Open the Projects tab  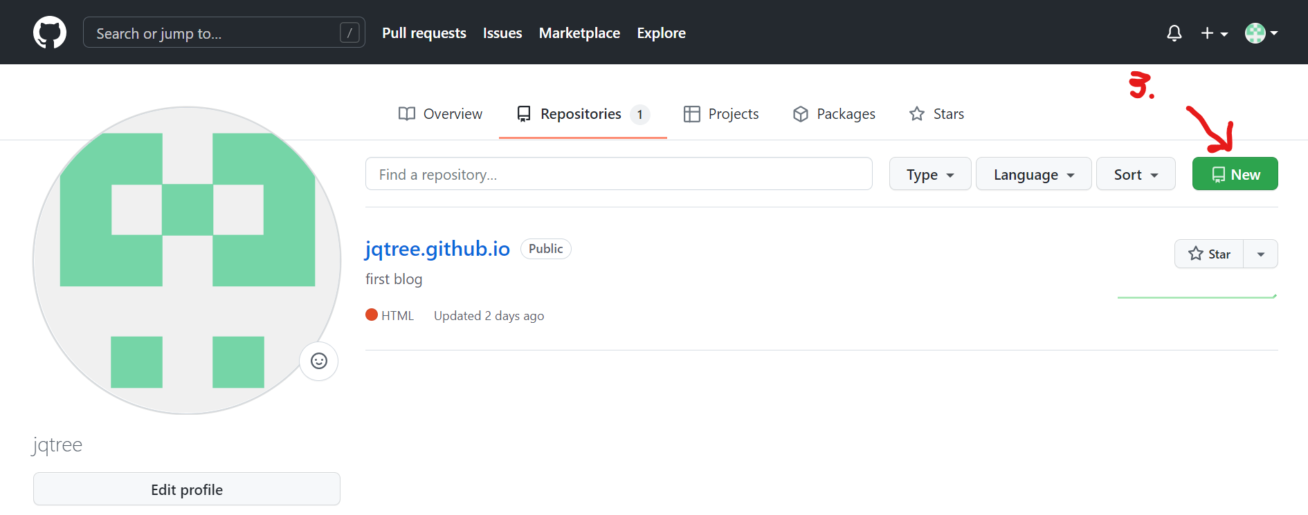720,114
